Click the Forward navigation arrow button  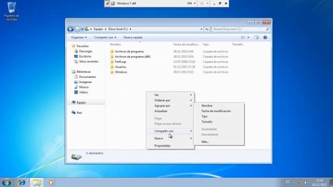(x=78, y=29)
